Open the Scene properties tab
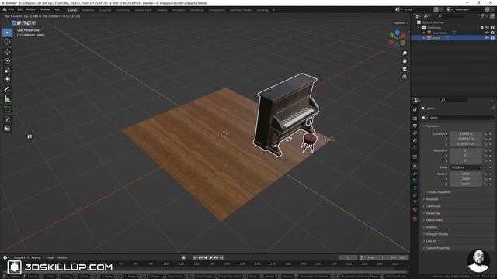The width and height of the screenshot is (497, 279). 415,140
